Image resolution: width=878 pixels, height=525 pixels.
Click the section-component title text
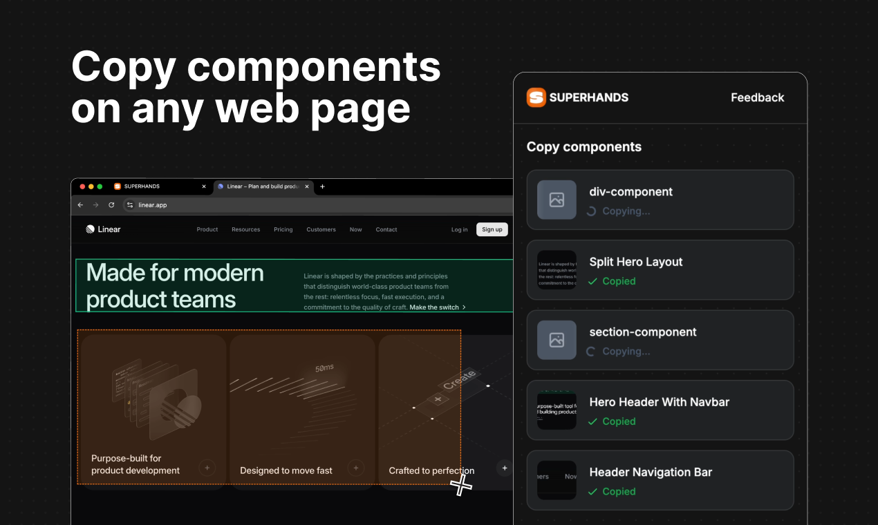tap(643, 332)
